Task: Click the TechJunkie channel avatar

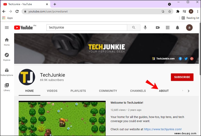Action: (x=27, y=77)
